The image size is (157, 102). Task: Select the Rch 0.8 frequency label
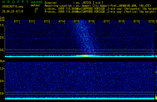[2, 93]
